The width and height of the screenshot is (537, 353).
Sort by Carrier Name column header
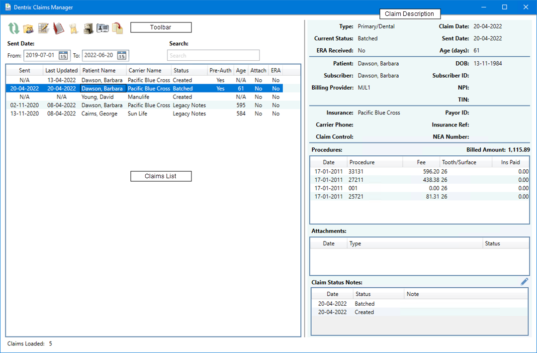(145, 71)
